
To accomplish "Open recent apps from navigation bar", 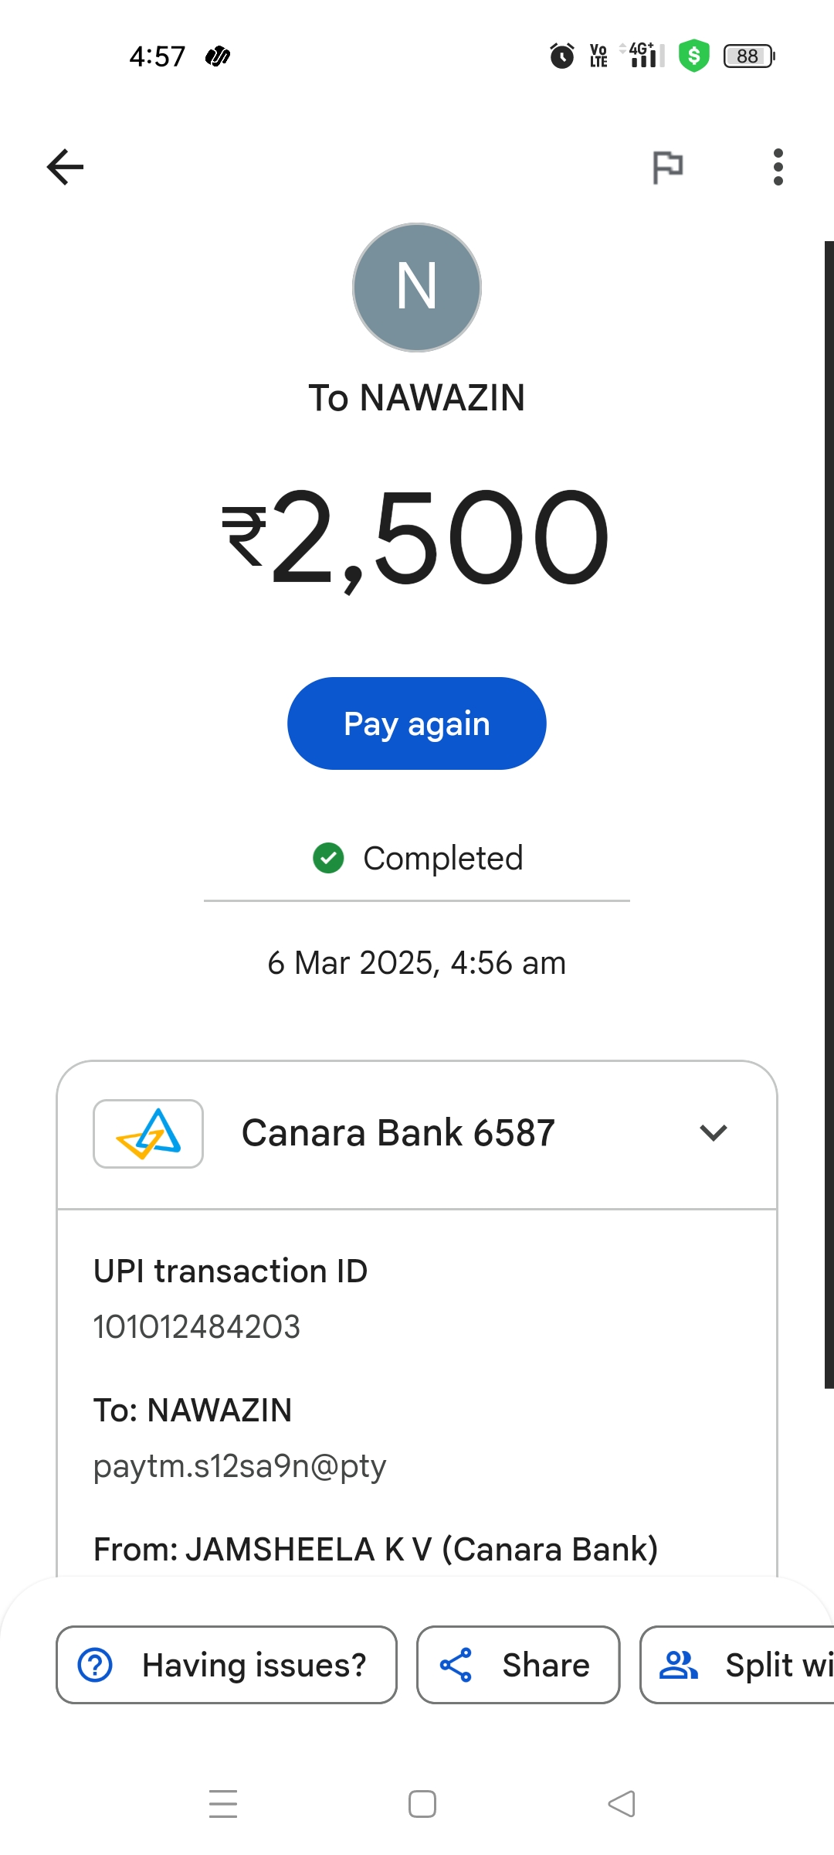I will 223,1803.
